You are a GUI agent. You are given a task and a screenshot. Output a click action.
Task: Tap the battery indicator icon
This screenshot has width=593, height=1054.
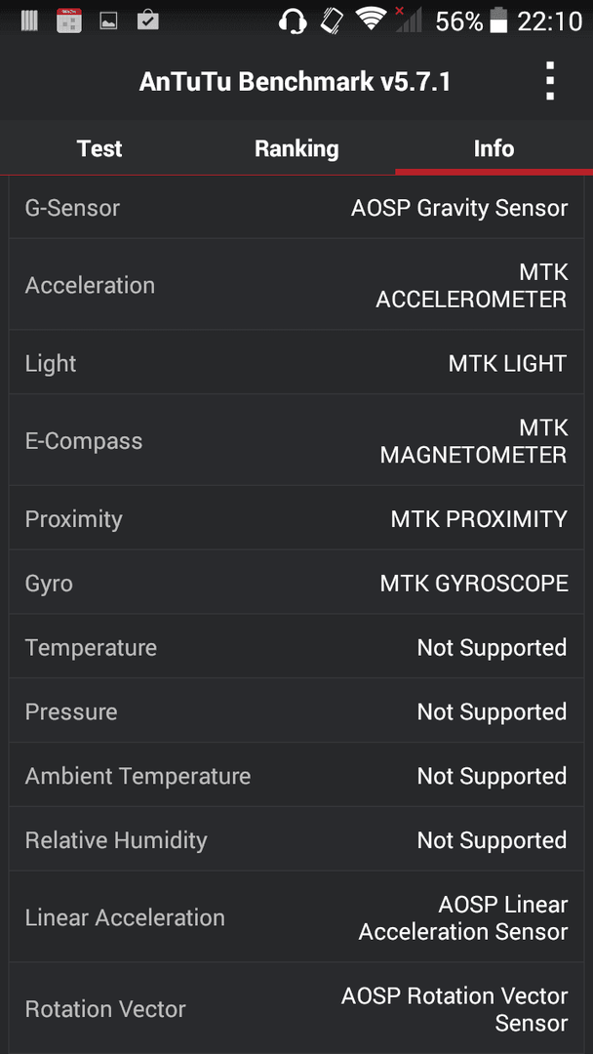coord(498,20)
